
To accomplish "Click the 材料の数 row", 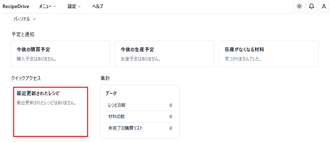I will tap(140, 117).
